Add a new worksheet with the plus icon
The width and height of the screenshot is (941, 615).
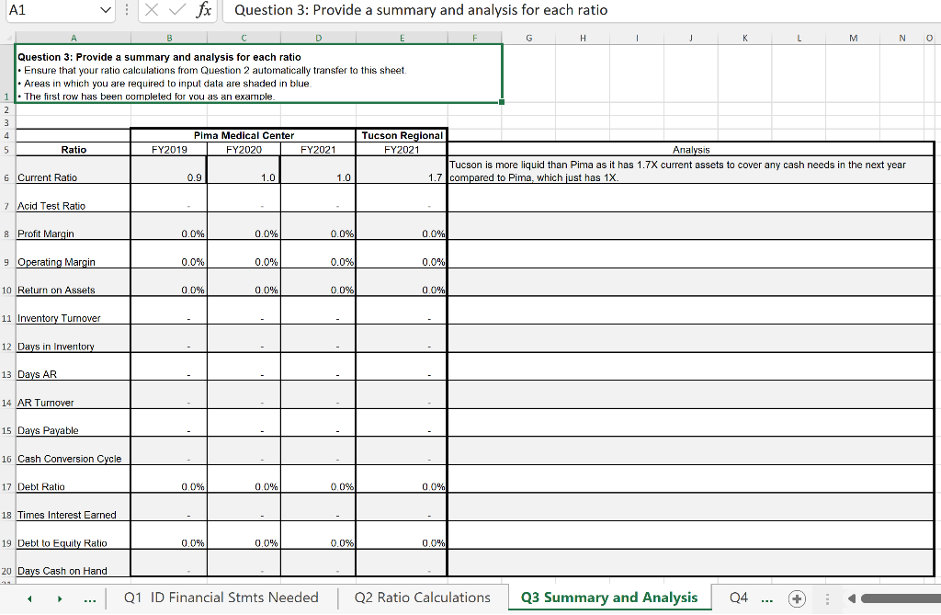[x=796, y=598]
